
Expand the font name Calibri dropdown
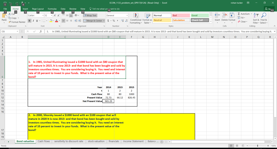(43, 15)
